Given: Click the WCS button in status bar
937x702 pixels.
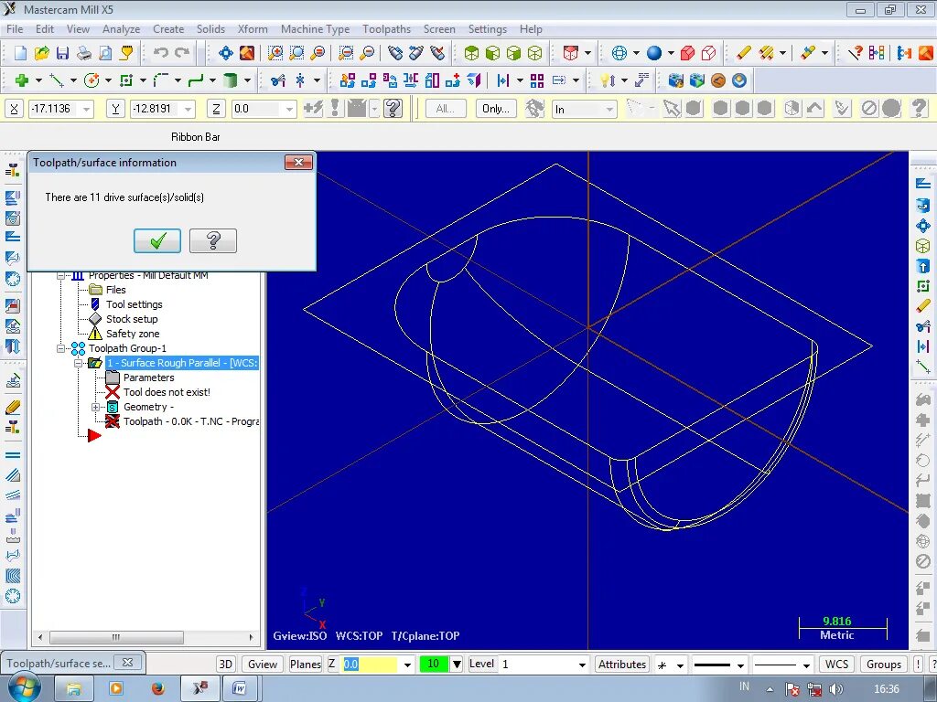Looking at the screenshot, I should pyautogui.click(x=836, y=664).
